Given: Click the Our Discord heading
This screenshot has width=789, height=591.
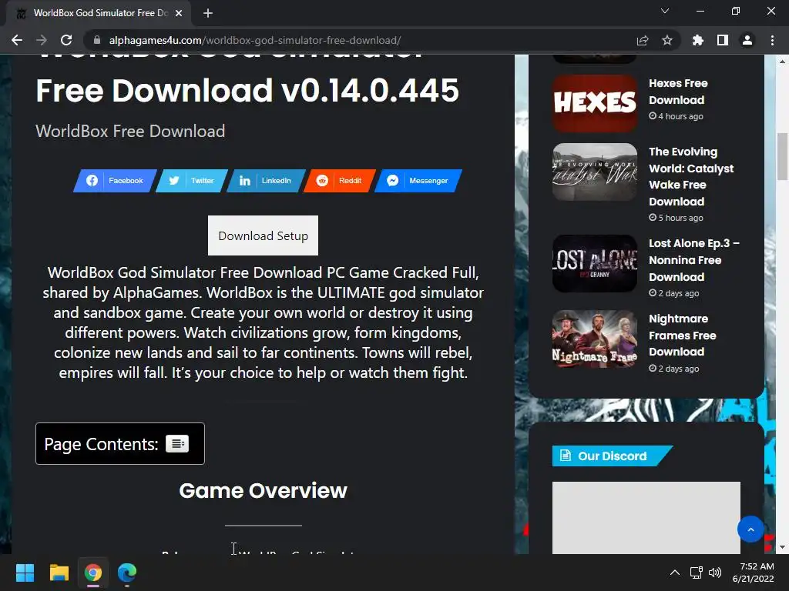Looking at the screenshot, I should coord(612,456).
